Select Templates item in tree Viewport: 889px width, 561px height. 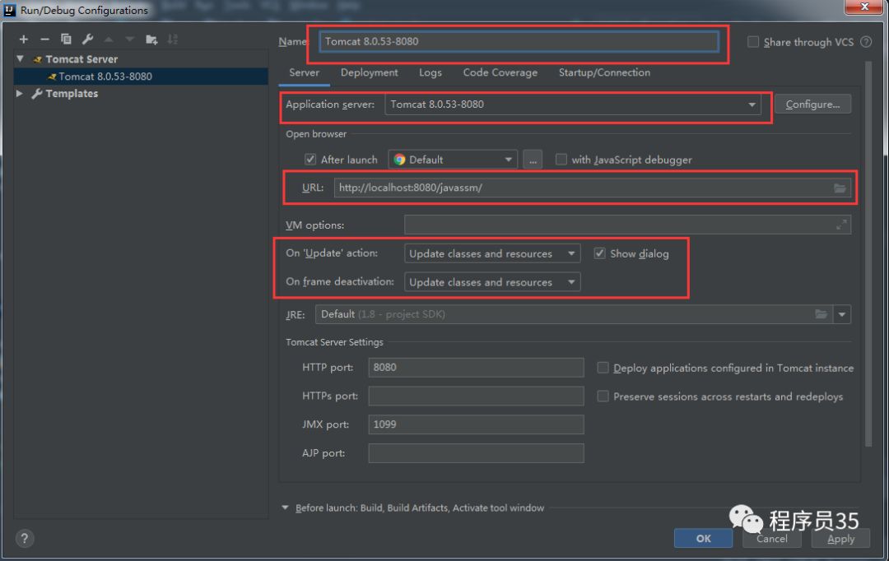(x=72, y=94)
